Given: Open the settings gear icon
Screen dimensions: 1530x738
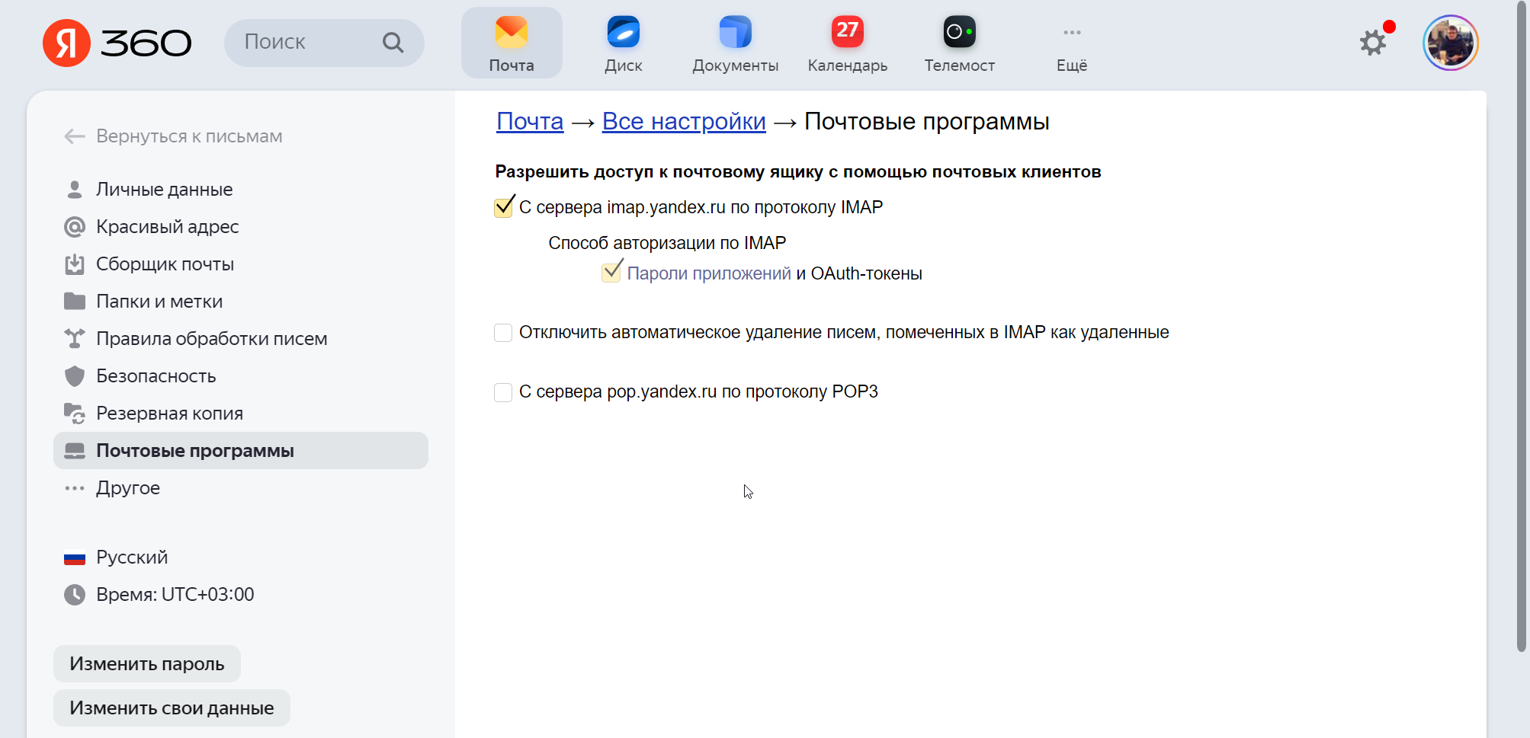Looking at the screenshot, I should pyautogui.click(x=1374, y=43).
